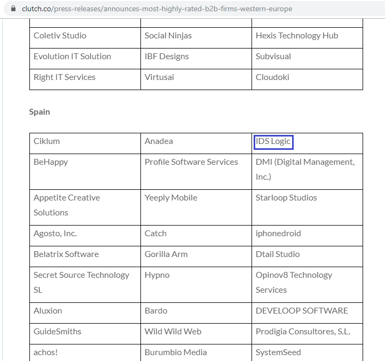Click the Gorilla Arm cell
The width and height of the screenshot is (385, 361).
(196, 256)
